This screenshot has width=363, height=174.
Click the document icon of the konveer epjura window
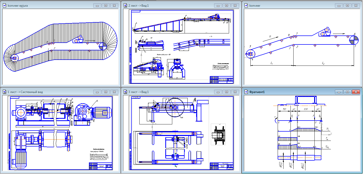[x=4, y=5]
